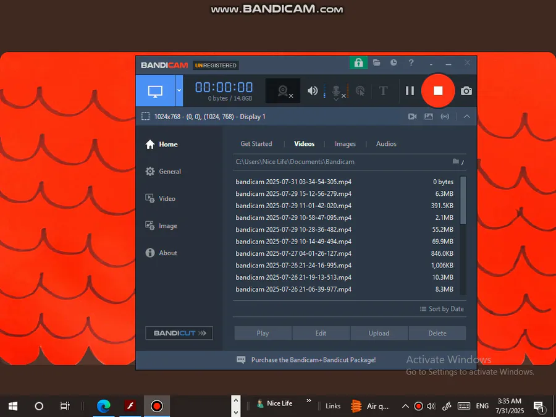
Task: Open About section
Action: (161, 253)
